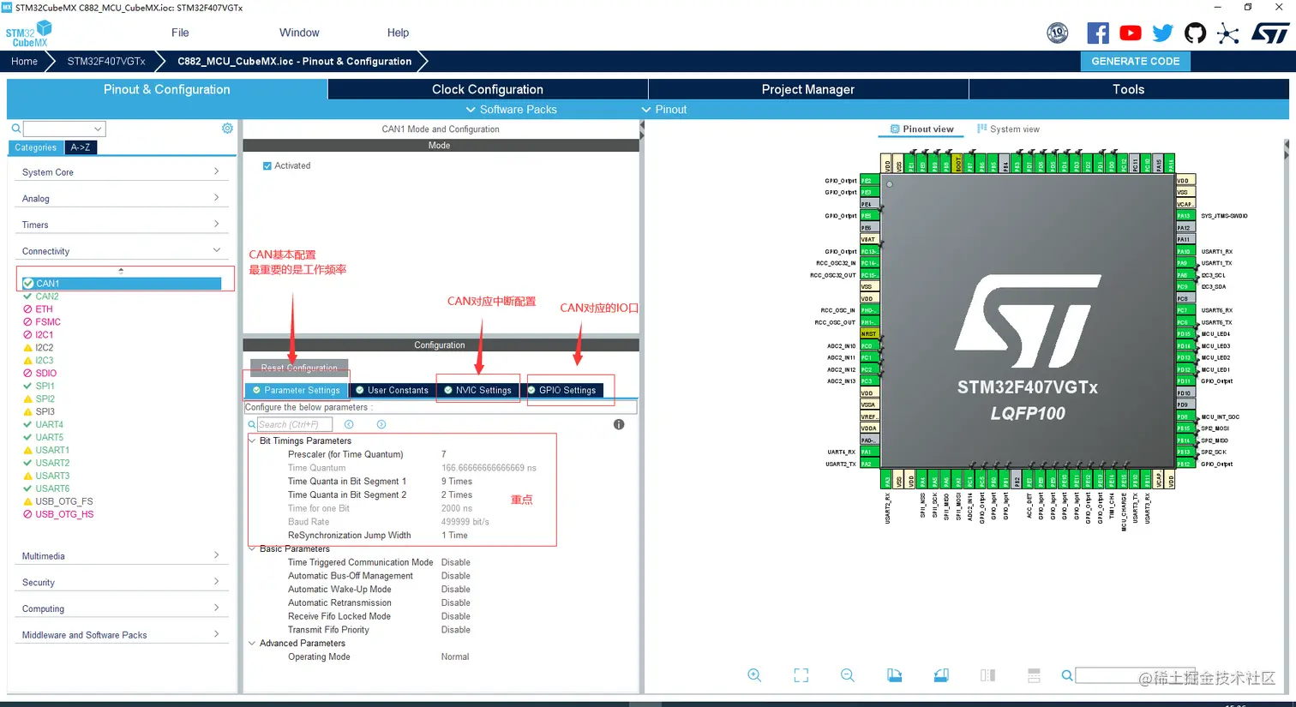The height and width of the screenshot is (707, 1296).
Task: Expand the Multimedia category
Action: (121, 556)
